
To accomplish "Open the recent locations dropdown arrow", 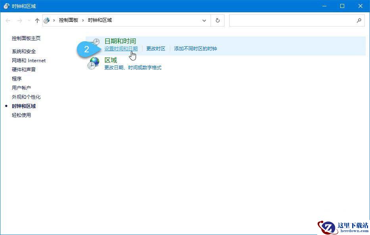I will click(29, 21).
